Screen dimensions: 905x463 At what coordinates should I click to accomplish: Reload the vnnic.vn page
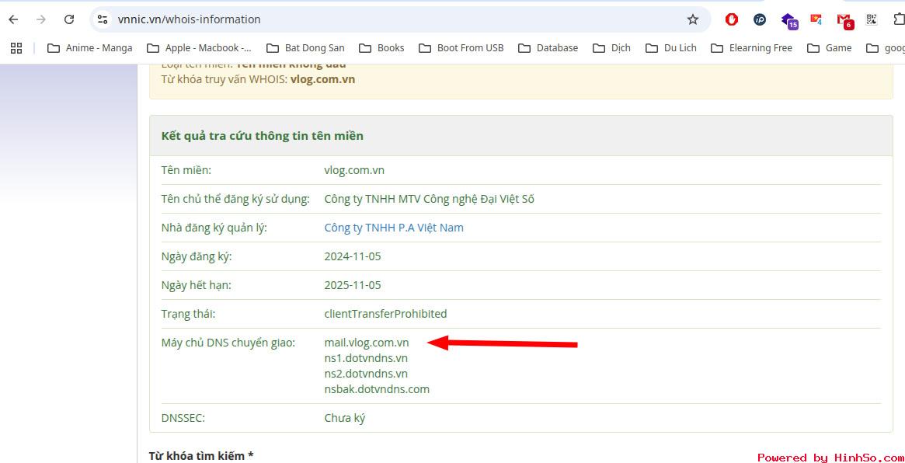coord(69,19)
